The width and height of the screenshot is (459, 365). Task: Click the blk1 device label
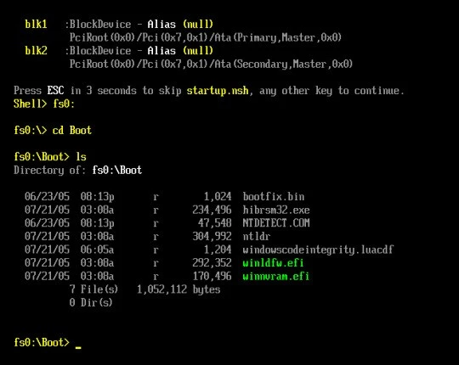tap(36, 24)
